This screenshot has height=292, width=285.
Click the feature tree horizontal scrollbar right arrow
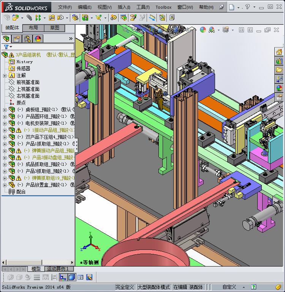[72, 262]
